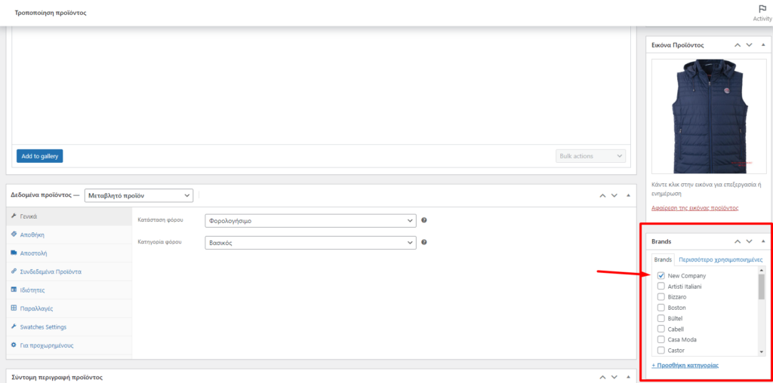Move Brands panel down arrow
This screenshot has height=383, width=773.
(x=749, y=241)
